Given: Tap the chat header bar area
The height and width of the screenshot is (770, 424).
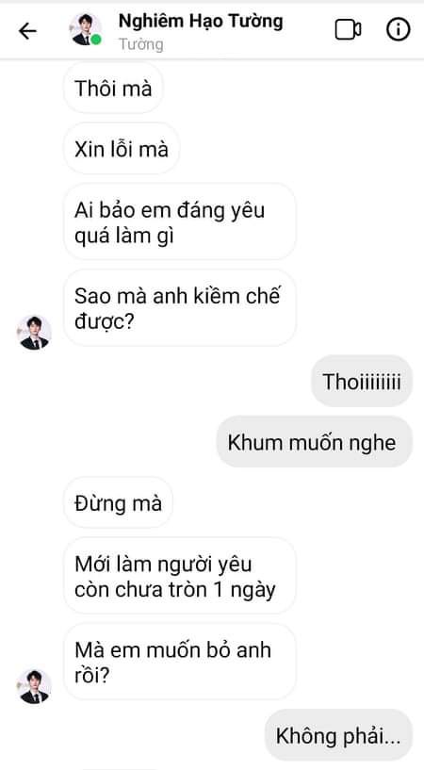Looking at the screenshot, I should 212,31.
